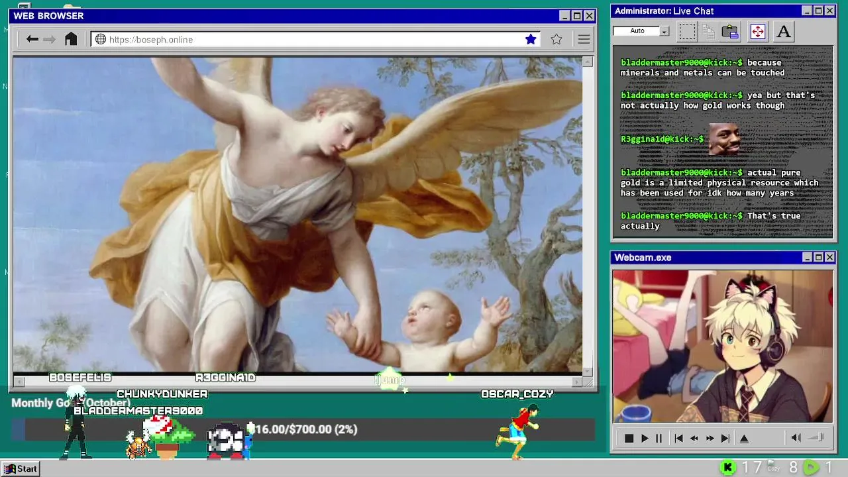The image size is (848, 477).
Task: Click the BLADDERMASTER9000 name label
Action: pyautogui.click(x=138, y=411)
